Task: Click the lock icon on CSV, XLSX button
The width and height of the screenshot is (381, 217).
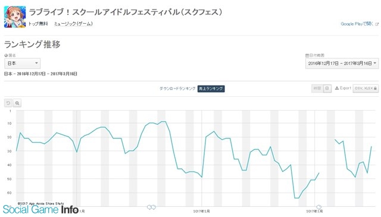Action: [375, 89]
